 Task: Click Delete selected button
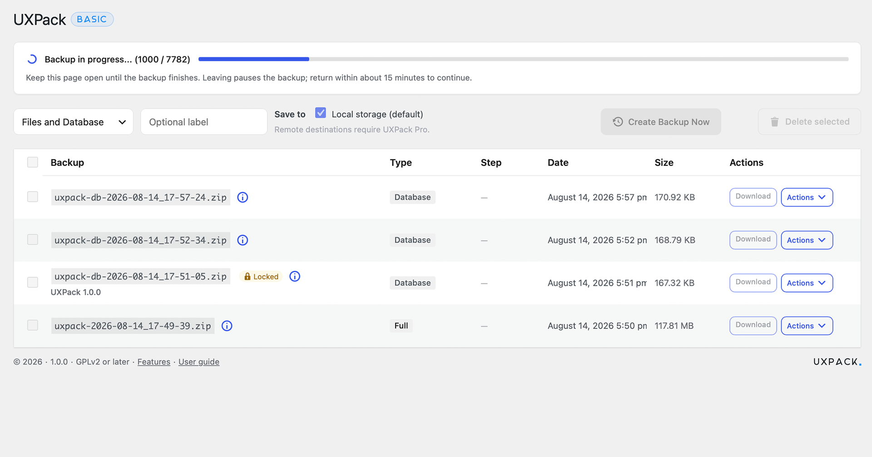(809, 122)
